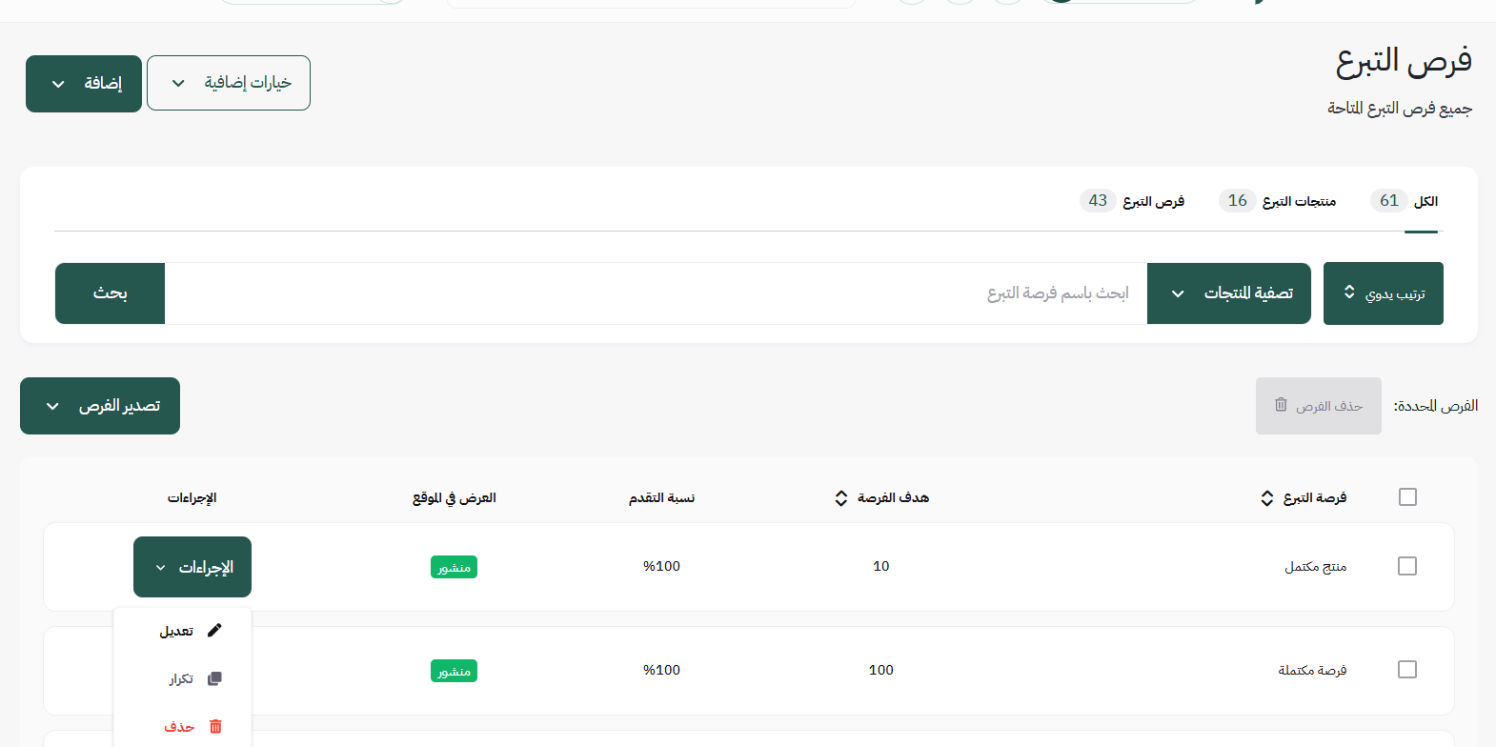Screen dimensions: 1496x747
Task: Open the ترتيب يدوي sorting dropdown
Action: 1384,293
